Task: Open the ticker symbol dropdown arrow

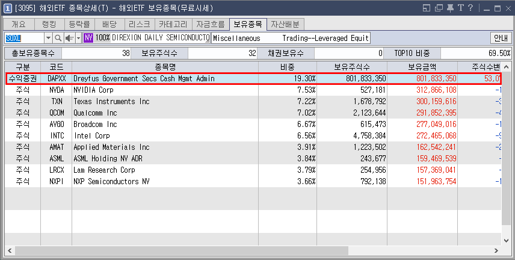Action: tap(48, 38)
